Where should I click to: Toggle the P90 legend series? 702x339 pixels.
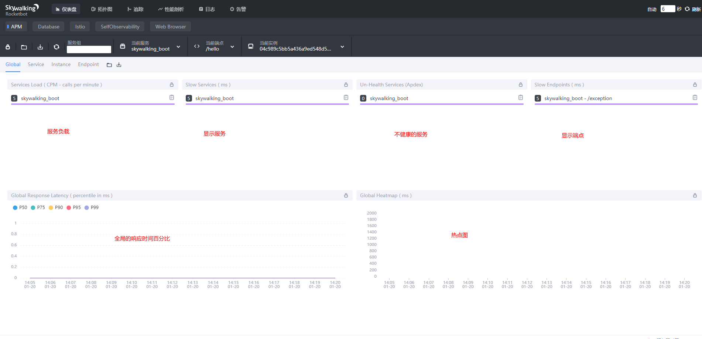[x=56, y=208]
